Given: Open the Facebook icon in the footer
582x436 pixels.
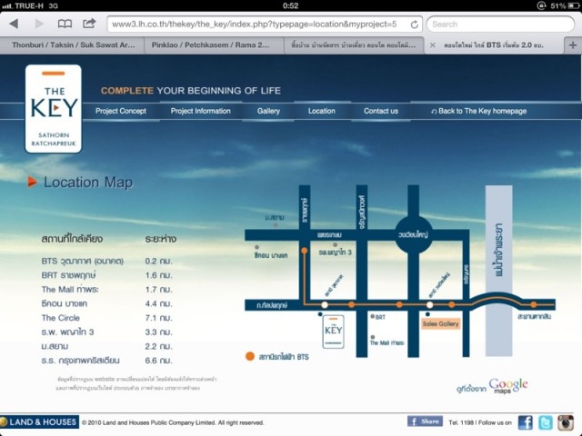Looking at the screenshot, I should click(x=526, y=421).
